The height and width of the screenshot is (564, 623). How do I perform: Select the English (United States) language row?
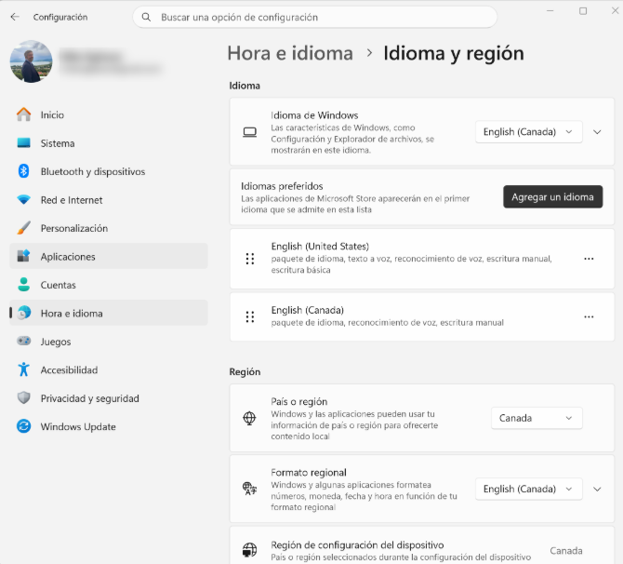coord(422,259)
